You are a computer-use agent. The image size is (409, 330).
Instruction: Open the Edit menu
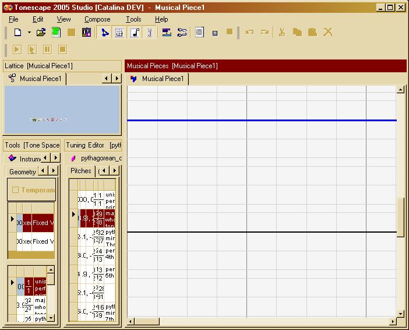38,19
